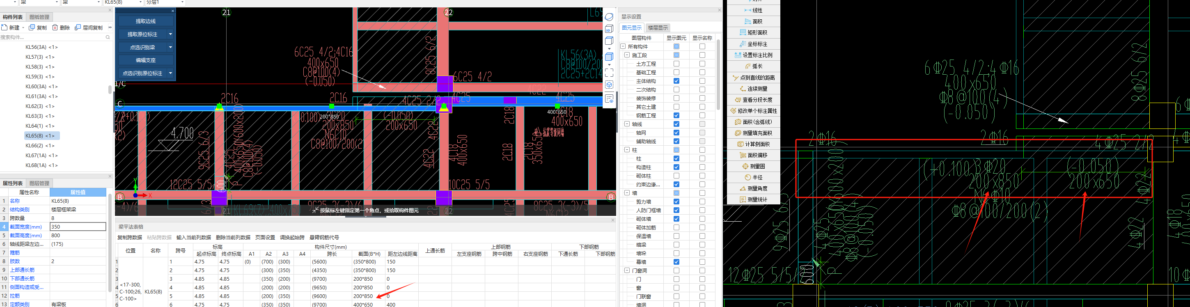1190x307 pixels.
Task: Open the KL65(8) component dropdown
Action: coord(140,2)
